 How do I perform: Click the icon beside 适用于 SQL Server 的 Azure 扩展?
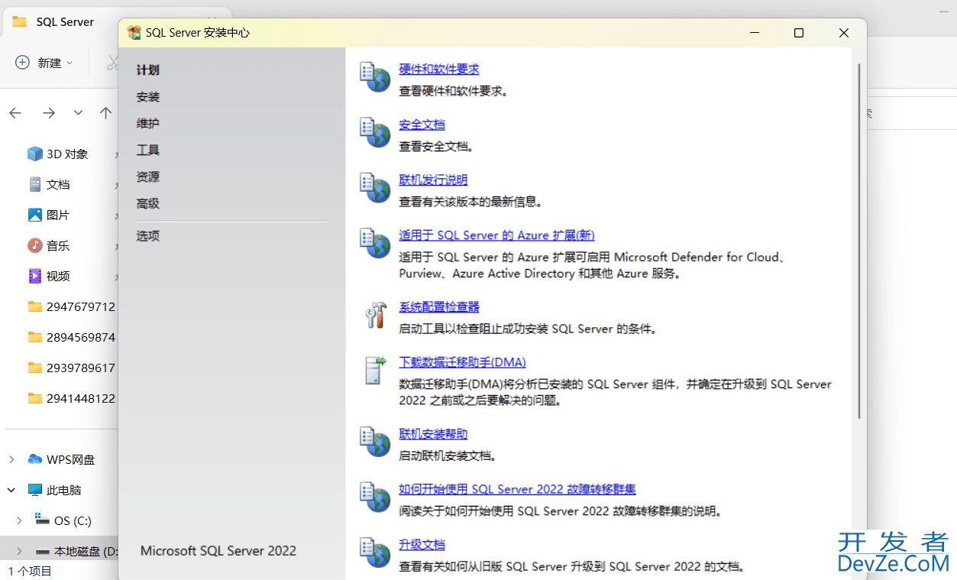click(x=375, y=243)
